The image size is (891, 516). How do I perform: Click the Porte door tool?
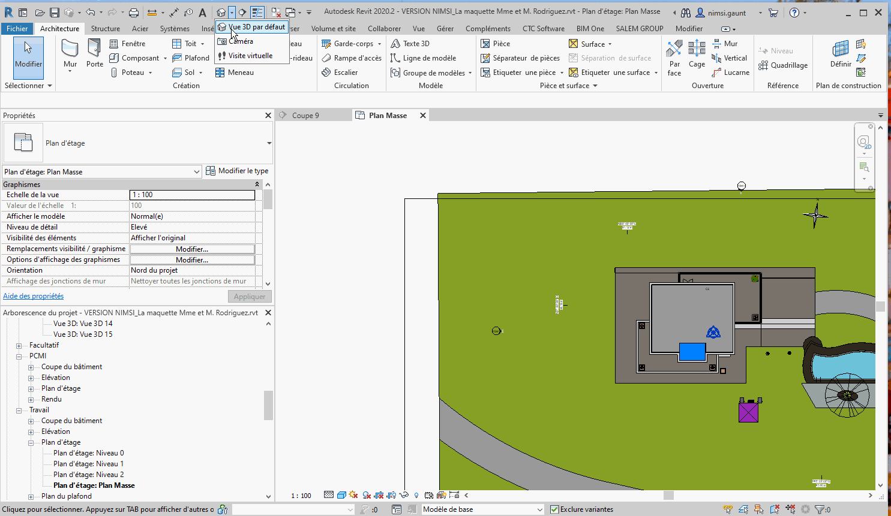[94, 54]
